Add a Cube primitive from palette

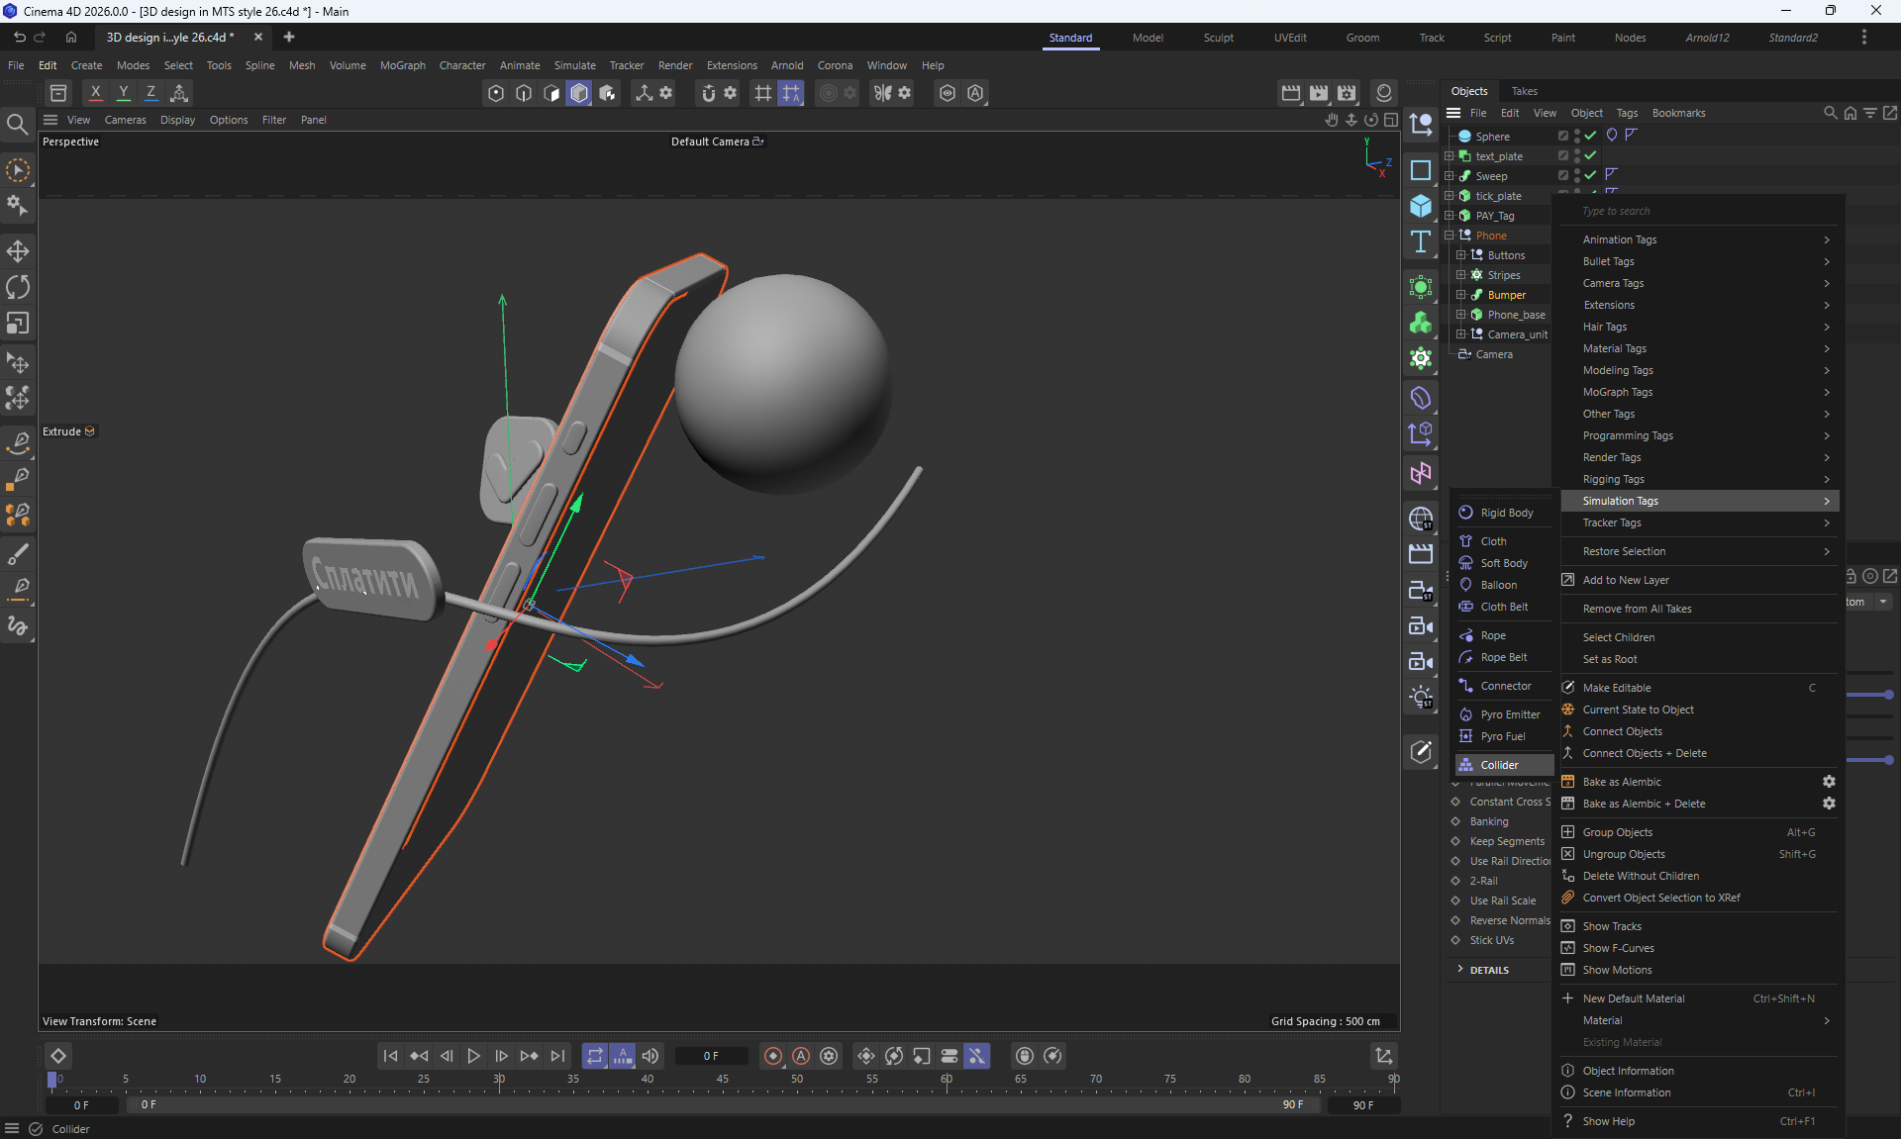1421,206
